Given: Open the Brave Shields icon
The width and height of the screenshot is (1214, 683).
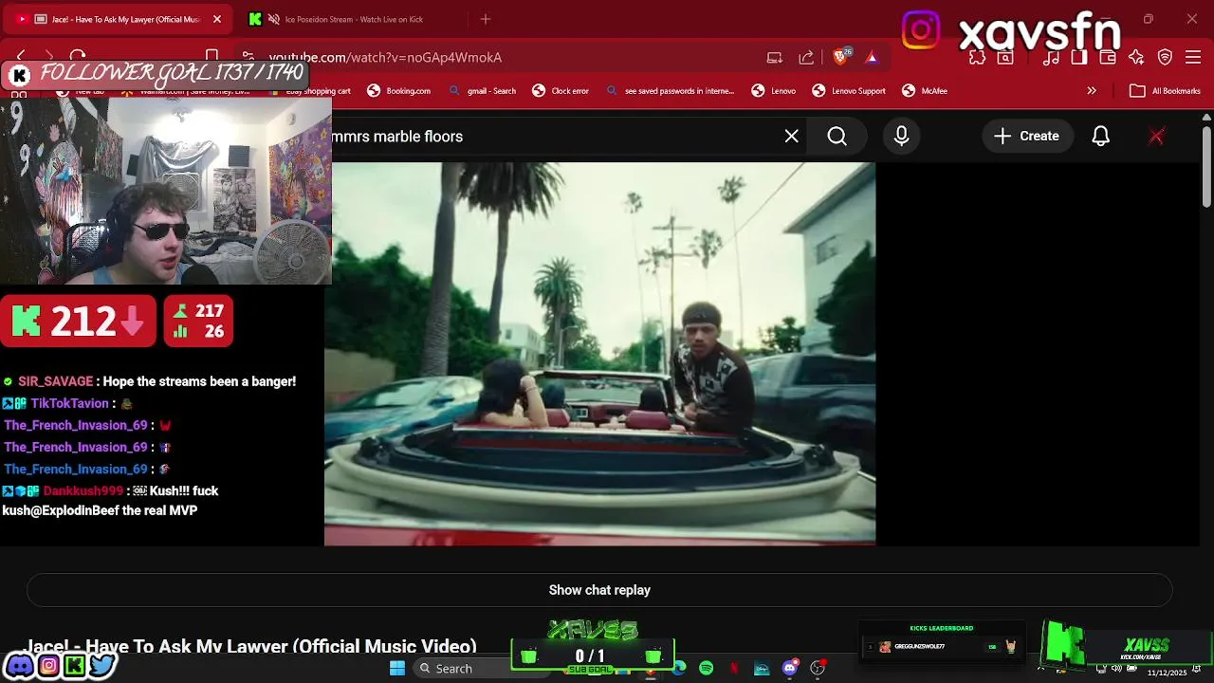Looking at the screenshot, I should click(840, 57).
